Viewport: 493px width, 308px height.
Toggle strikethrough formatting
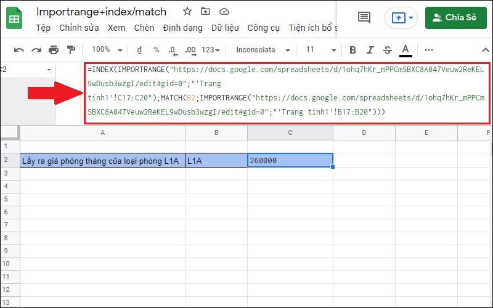click(x=388, y=50)
